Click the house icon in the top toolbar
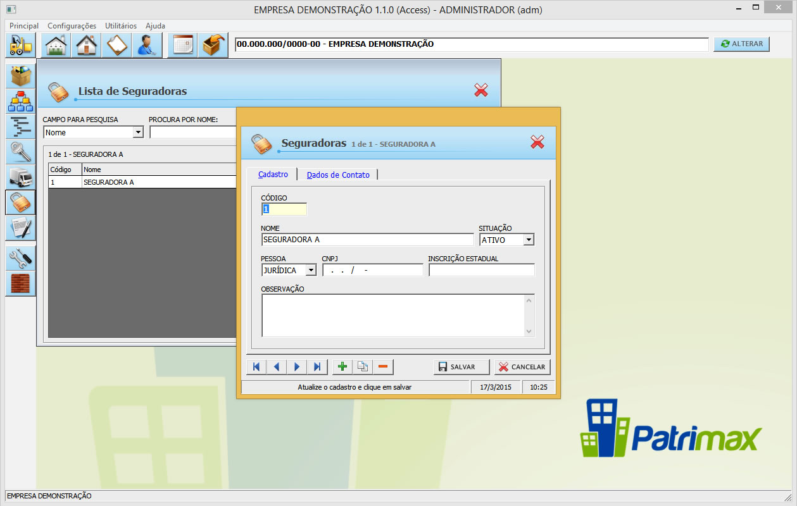 coord(86,46)
